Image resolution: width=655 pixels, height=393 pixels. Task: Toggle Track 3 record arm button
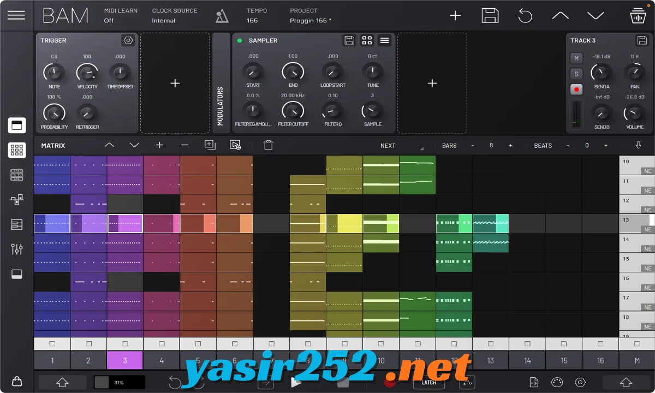click(576, 89)
